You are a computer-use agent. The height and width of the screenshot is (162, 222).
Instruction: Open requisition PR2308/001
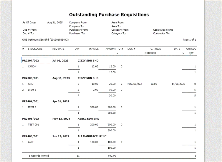click(31, 78)
